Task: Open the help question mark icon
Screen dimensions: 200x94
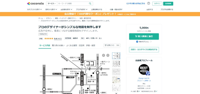Action: [x=148, y=3]
